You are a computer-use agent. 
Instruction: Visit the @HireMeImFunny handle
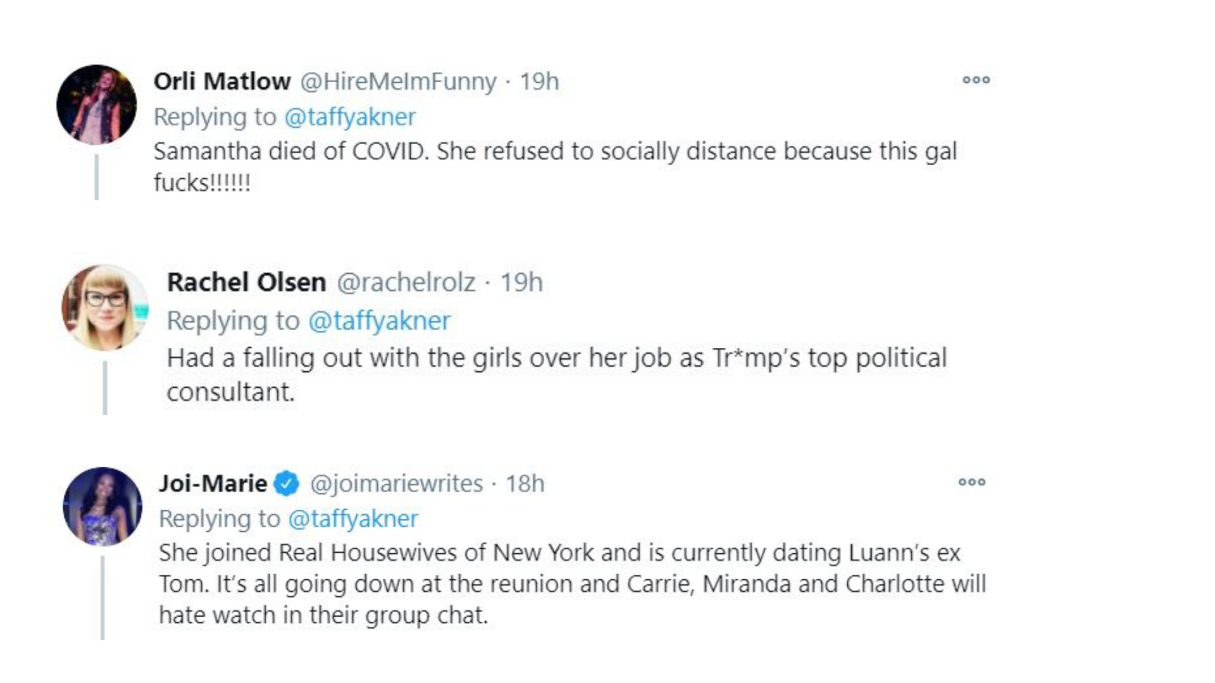pos(398,82)
